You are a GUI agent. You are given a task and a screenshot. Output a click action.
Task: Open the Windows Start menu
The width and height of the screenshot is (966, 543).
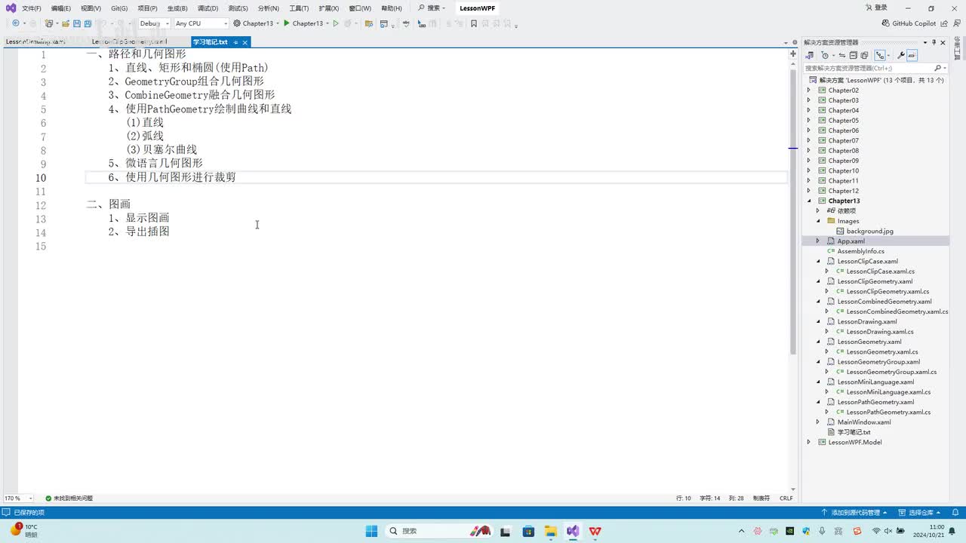coord(371,531)
